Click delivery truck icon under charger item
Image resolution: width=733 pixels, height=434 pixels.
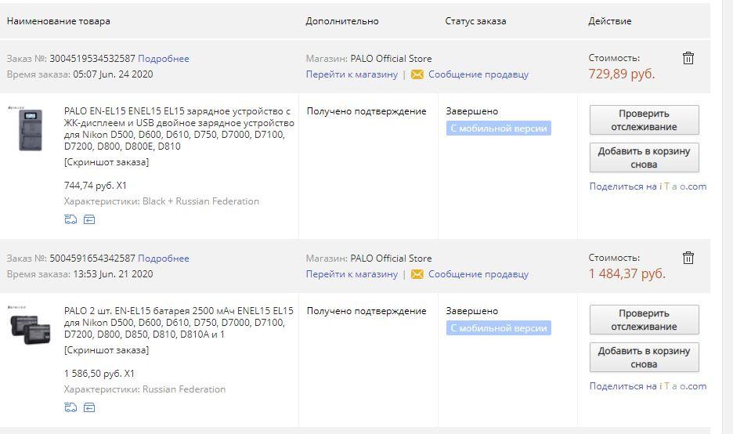70,219
